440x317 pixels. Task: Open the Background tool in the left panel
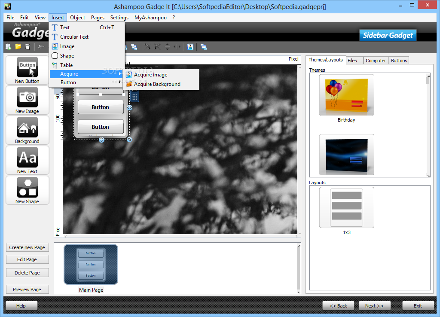27,130
